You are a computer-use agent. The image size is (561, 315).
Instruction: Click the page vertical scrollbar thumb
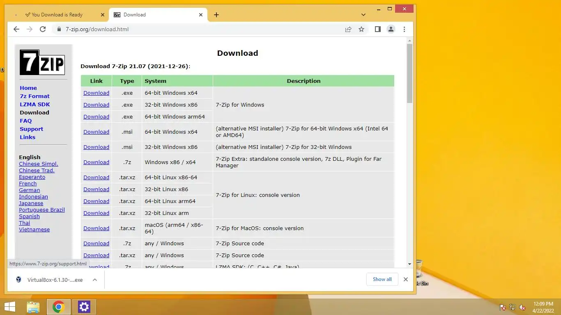pyautogui.click(x=409, y=73)
